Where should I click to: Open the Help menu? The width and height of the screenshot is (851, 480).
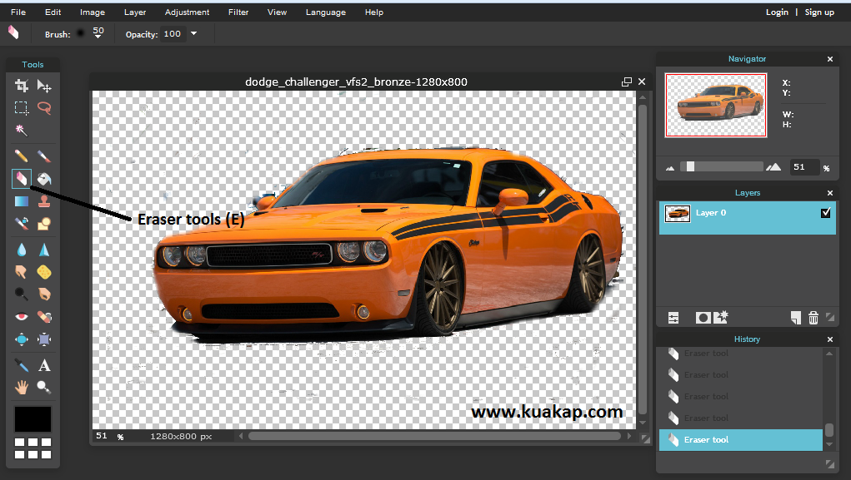[x=374, y=12]
